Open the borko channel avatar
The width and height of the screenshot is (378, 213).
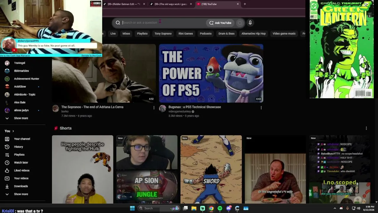56,108
